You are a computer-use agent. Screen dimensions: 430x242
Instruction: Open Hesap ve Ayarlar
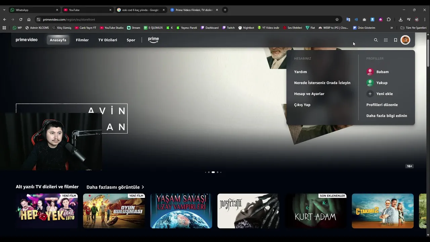(x=309, y=94)
